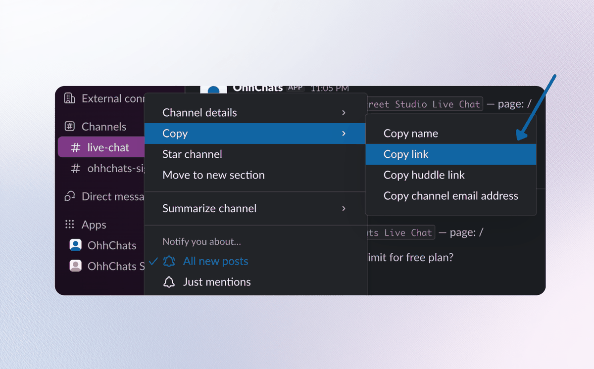Click the hash icon beside live-chat
This screenshot has width=594, height=369.
tap(75, 147)
